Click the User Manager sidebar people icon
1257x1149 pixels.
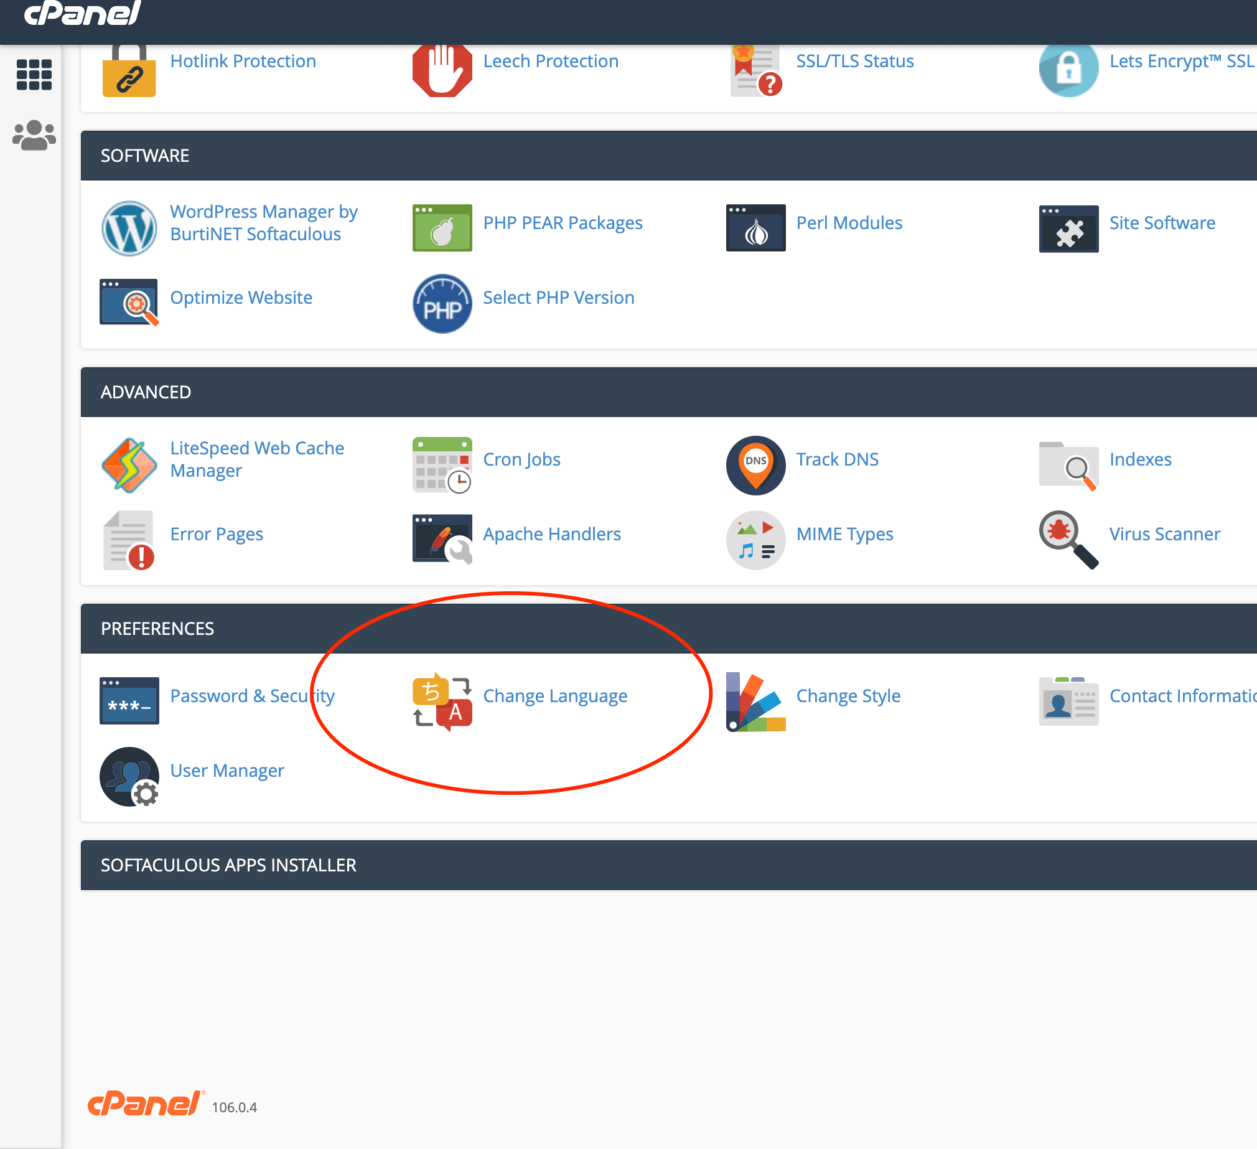pos(34,134)
